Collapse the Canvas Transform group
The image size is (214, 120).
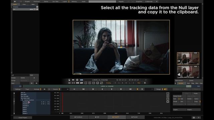[x=22, y=100]
